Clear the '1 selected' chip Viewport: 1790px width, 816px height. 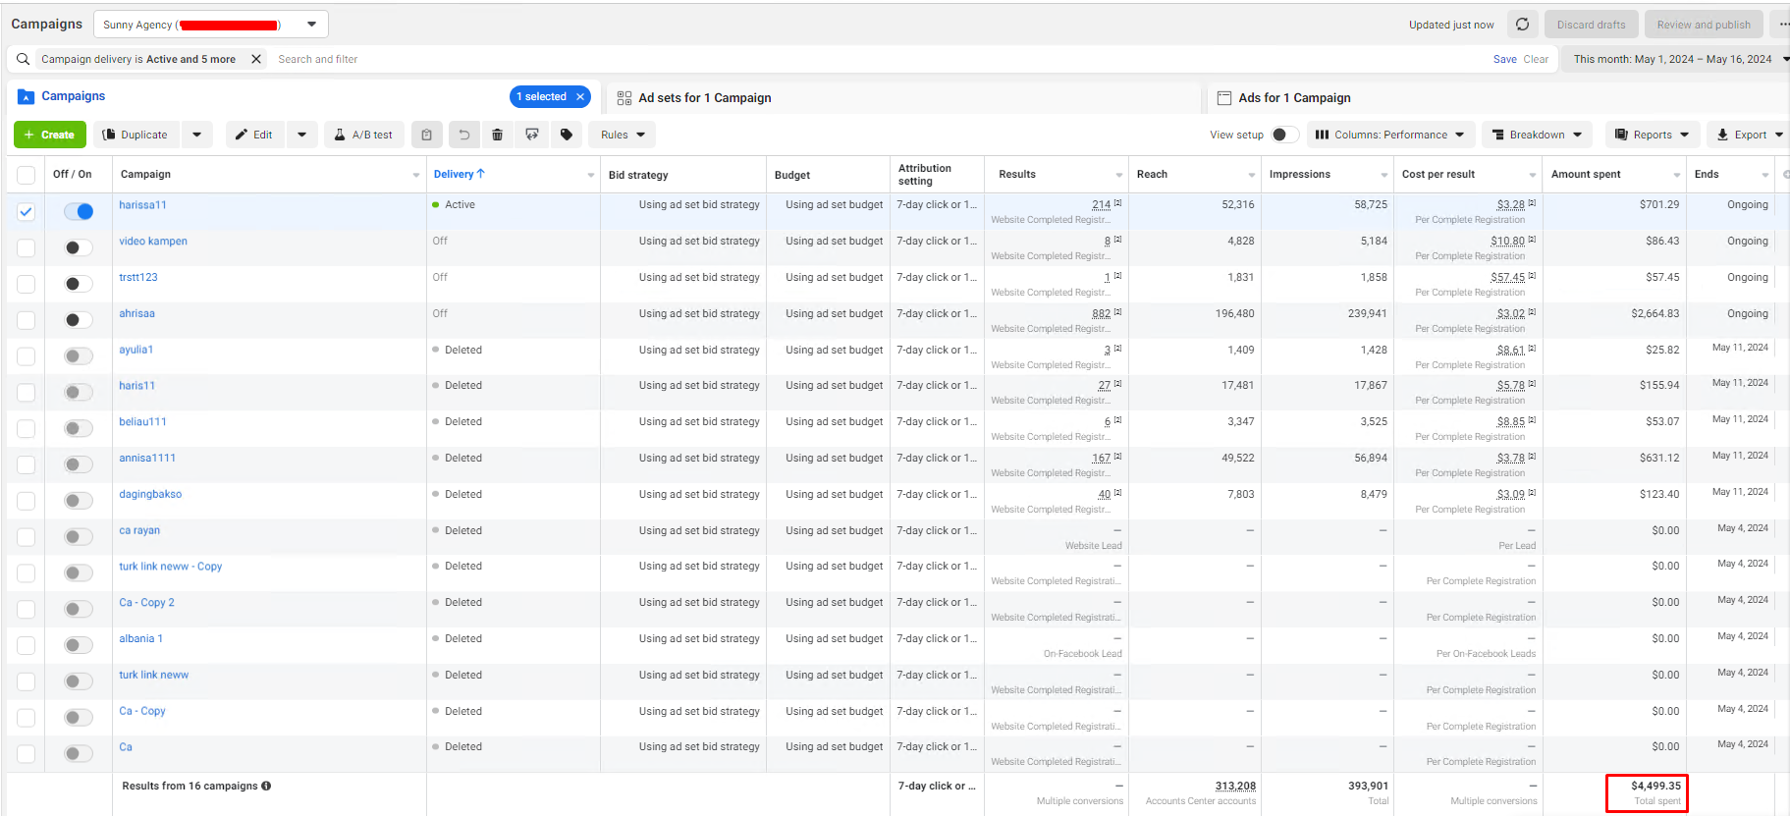[x=580, y=96]
